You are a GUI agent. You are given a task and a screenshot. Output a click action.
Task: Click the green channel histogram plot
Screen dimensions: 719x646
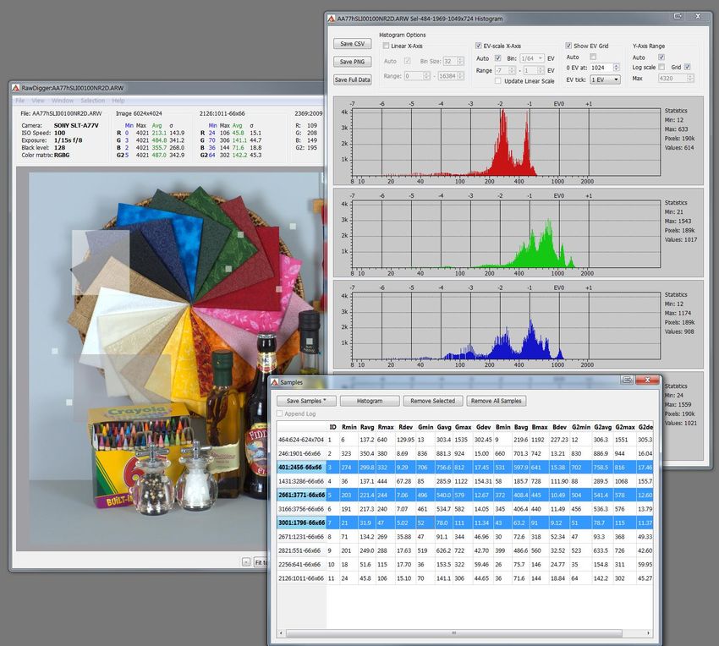coord(506,234)
